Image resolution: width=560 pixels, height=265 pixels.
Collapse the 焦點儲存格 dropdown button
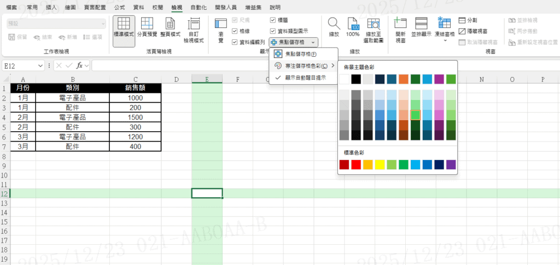point(313,42)
